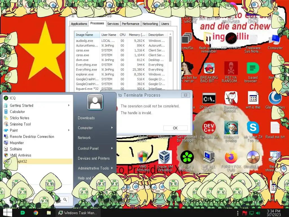This screenshot has height=217, width=289.
Task: Switch to the Performance tab
Action: 130,24
